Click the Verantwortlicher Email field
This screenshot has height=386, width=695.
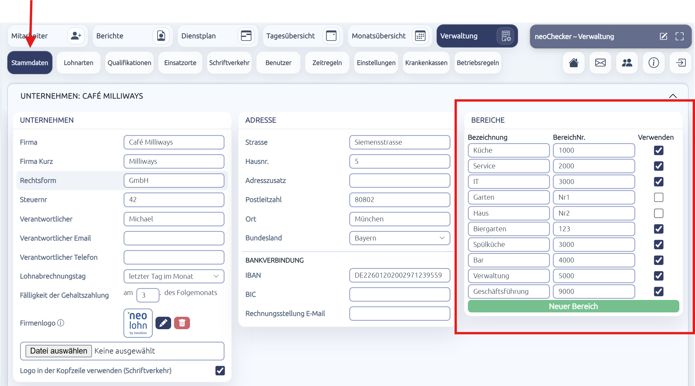pos(174,238)
